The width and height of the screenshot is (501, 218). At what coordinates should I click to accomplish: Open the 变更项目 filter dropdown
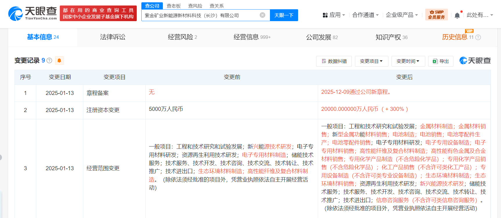[x=372, y=61]
